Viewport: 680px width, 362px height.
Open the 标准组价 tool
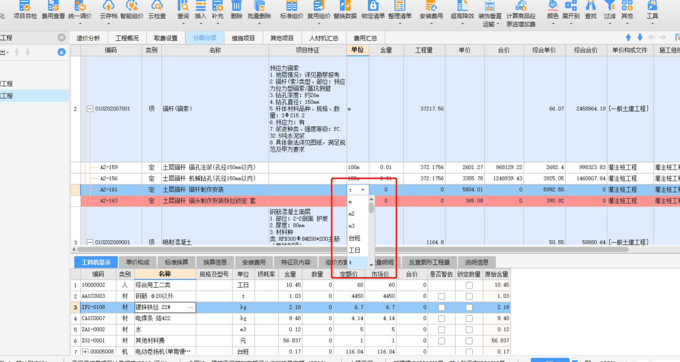pyautogui.click(x=292, y=6)
